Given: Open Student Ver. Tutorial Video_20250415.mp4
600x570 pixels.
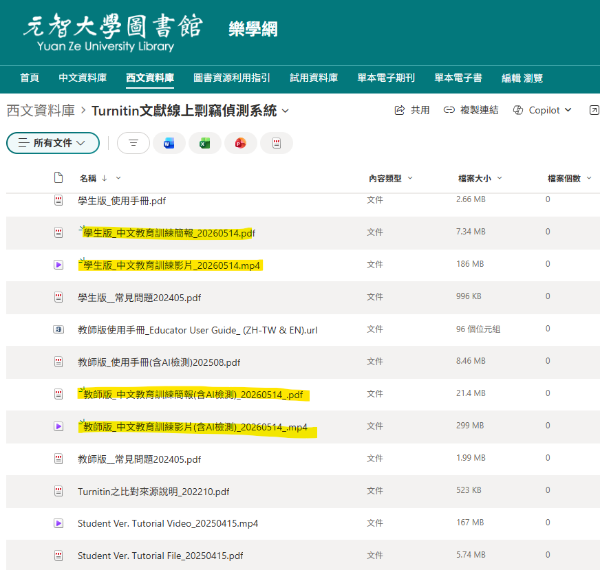Looking at the screenshot, I should click(168, 523).
